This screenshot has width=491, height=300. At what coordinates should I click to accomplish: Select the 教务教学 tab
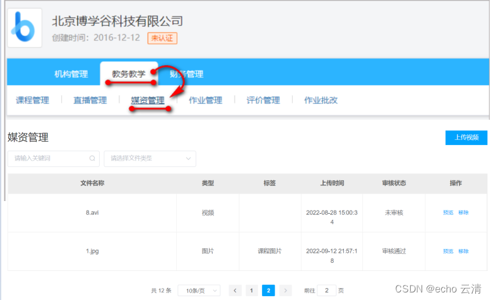[129, 74]
